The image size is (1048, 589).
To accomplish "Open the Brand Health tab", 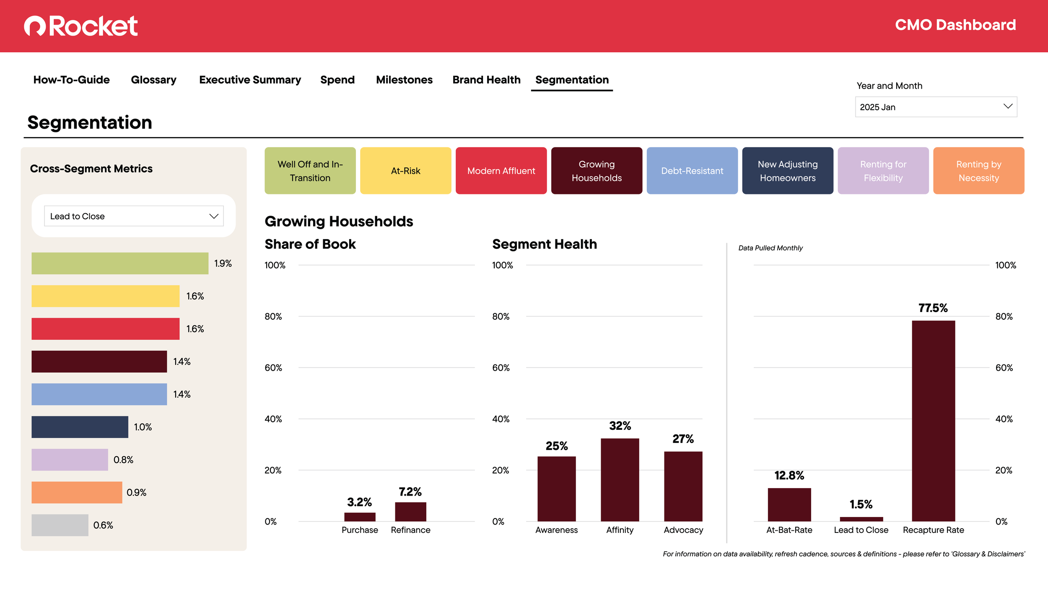I will (x=486, y=80).
